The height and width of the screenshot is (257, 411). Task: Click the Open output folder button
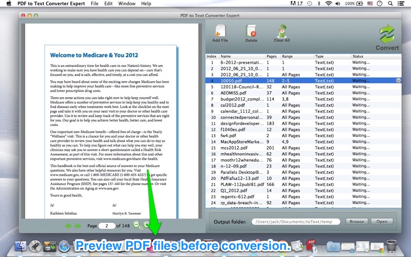tap(382, 222)
